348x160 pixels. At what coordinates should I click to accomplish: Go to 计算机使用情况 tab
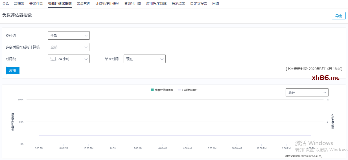pyautogui.click(x=107, y=4)
